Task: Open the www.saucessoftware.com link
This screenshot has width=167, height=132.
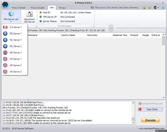Action: (151, 128)
